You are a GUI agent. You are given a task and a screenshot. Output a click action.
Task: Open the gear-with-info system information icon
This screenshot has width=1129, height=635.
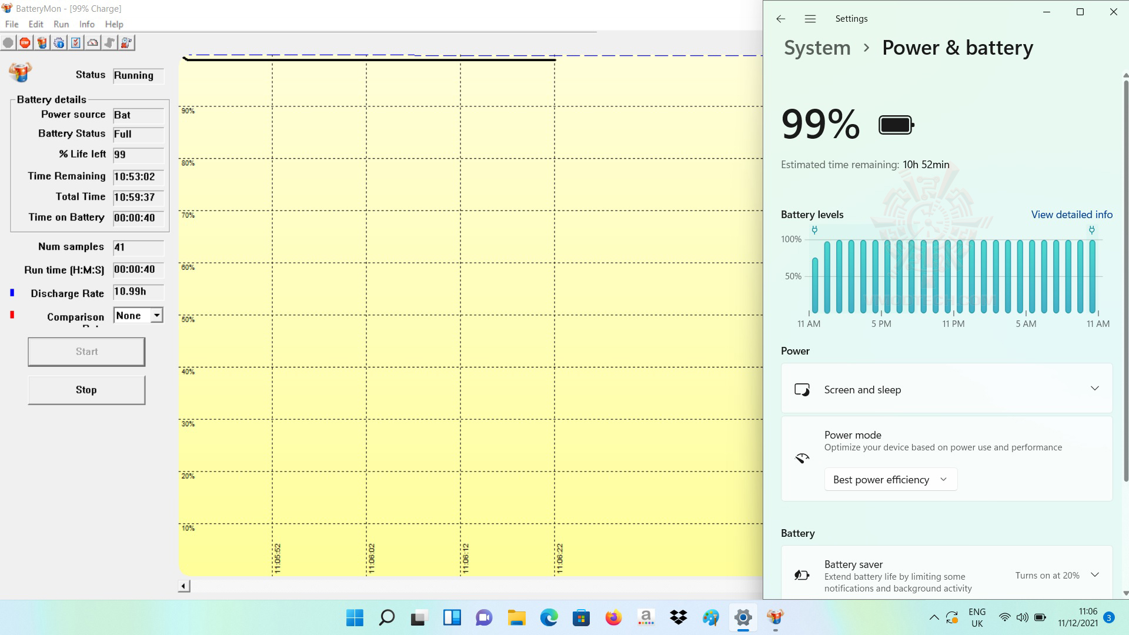click(x=59, y=43)
